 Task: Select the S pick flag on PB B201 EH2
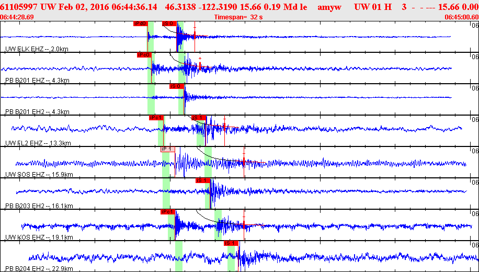click(x=176, y=86)
